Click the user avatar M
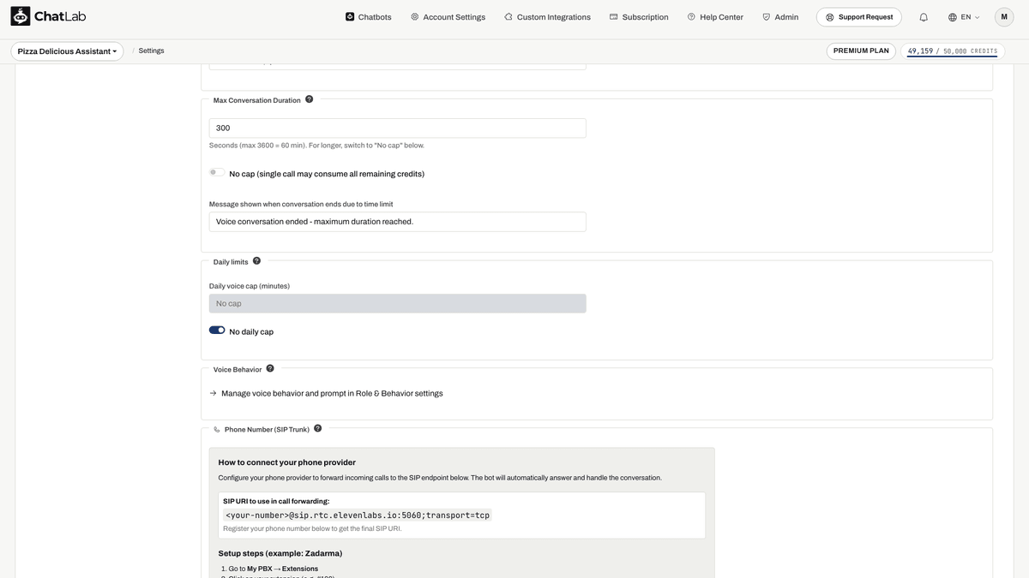This screenshot has height=578, width=1029. (x=1004, y=17)
